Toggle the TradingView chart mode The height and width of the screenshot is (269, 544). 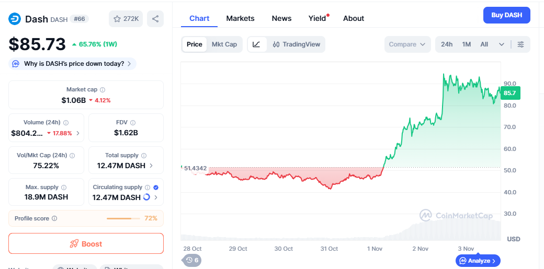coord(297,44)
